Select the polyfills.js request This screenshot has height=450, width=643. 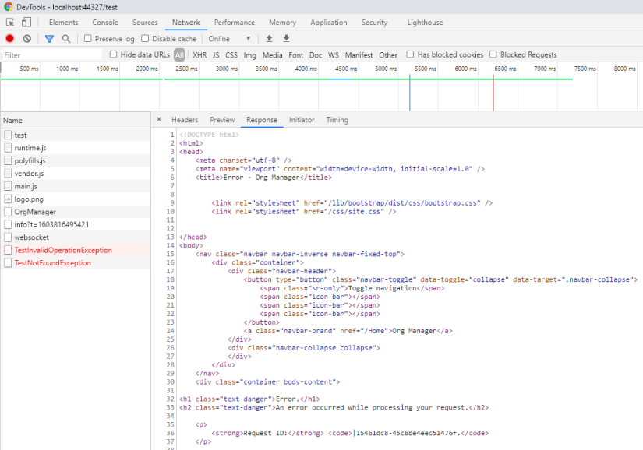76,160
